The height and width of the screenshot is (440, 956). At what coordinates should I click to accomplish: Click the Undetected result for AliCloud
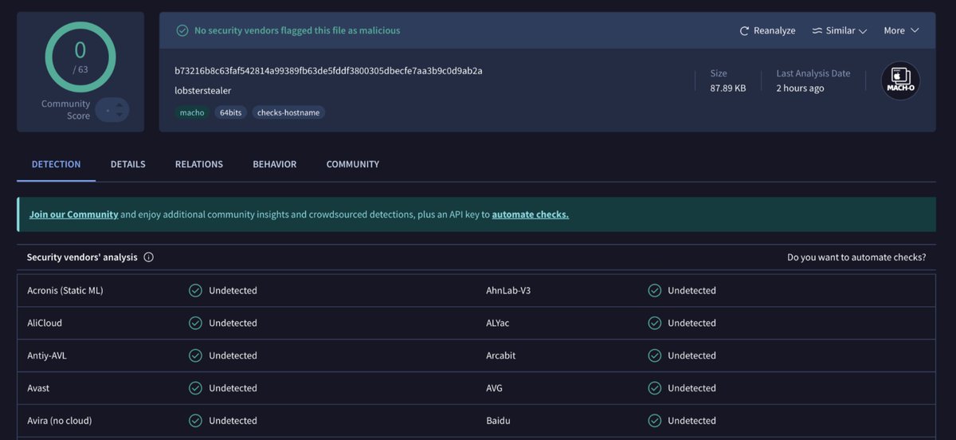point(233,323)
